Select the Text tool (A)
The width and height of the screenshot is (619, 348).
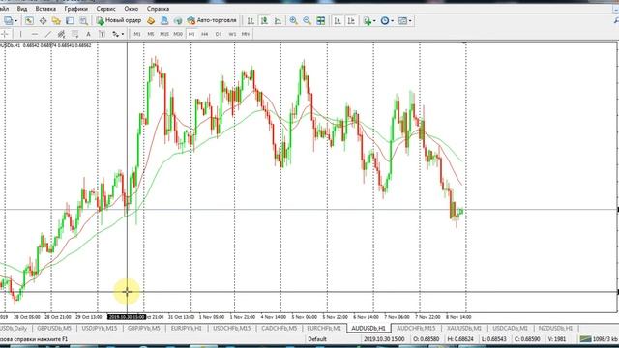88,35
